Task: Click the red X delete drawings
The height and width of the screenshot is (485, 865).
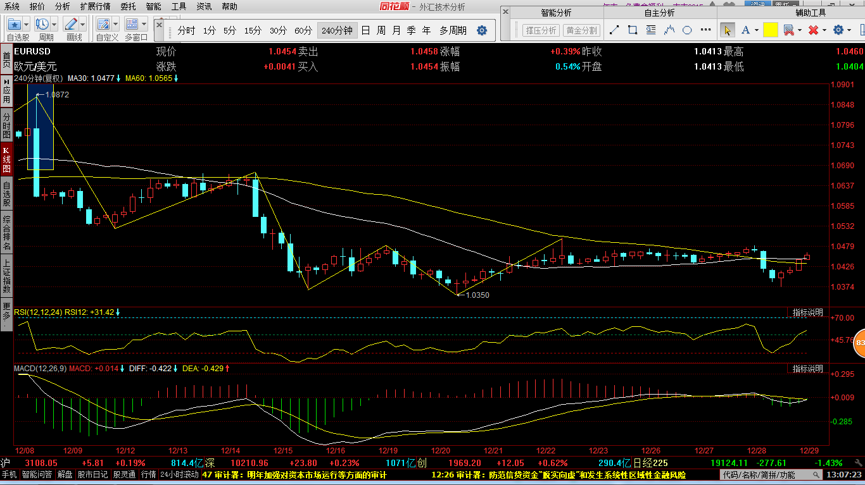Action: coord(814,30)
